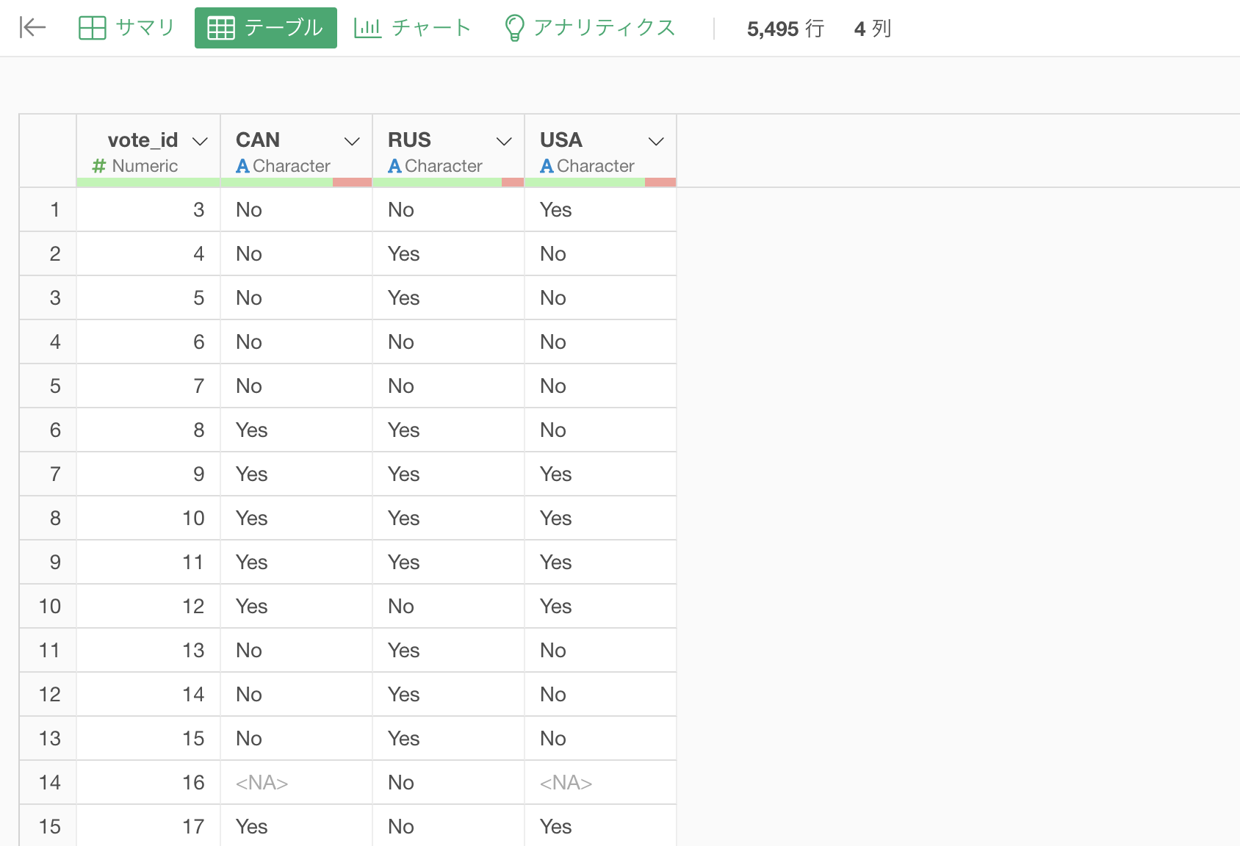Viewport: 1240px width, 846px height.
Task: Click the Character type icon under CAN
Action: tap(242, 166)
